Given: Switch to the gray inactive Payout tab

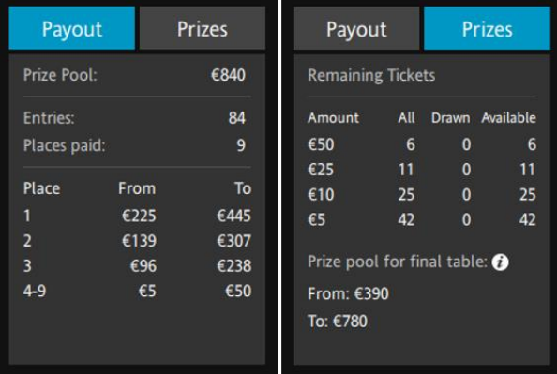Looking at the screenshot, I should [356, 28].
